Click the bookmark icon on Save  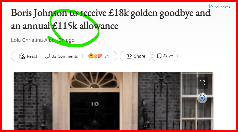click(x=159, y=56)
